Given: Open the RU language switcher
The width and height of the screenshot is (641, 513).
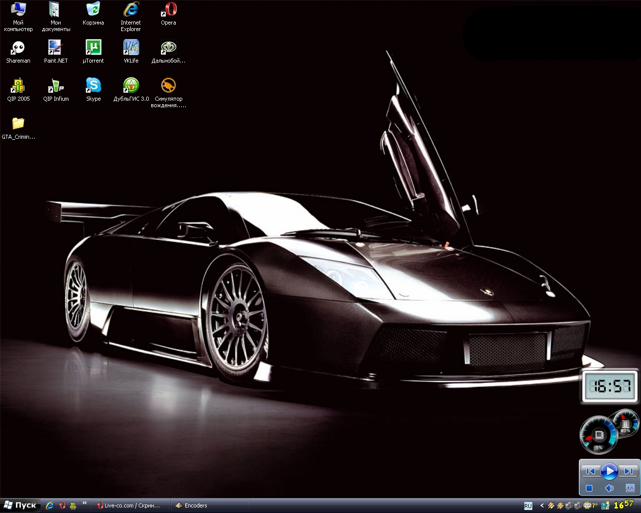Looking at the screenshot, I should (x=528, y=506).
